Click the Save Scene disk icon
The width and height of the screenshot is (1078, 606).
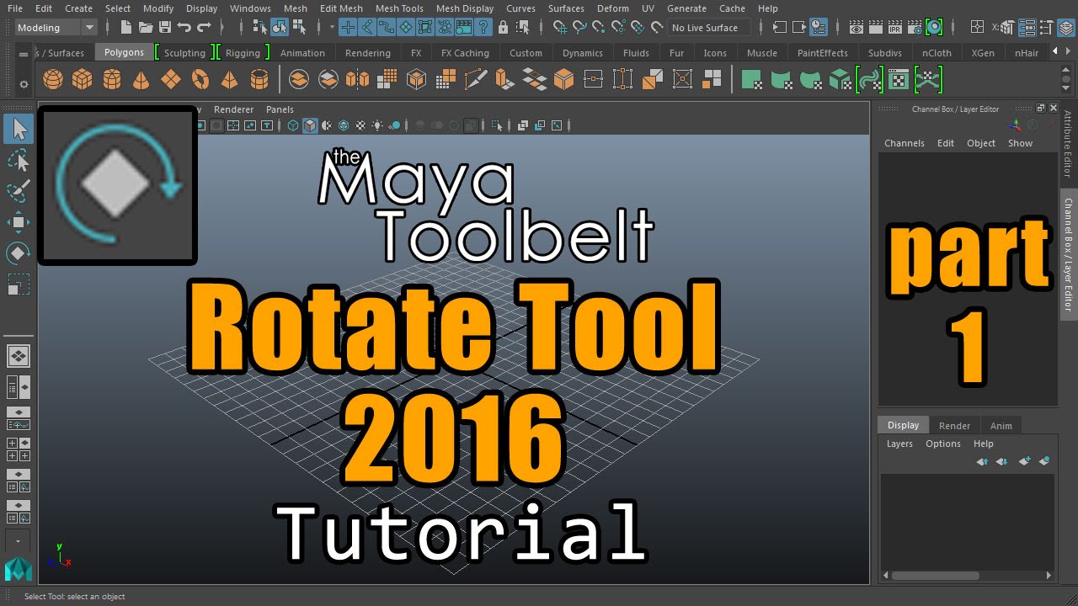point(165,28)
